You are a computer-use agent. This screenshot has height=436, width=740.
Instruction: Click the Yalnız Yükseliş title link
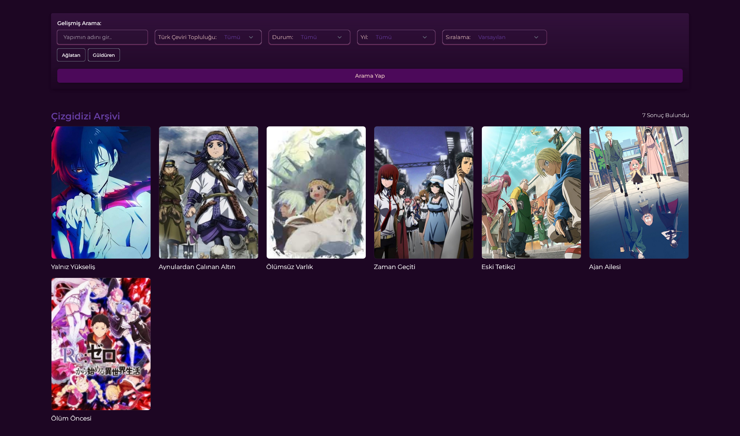coord(73,267)
